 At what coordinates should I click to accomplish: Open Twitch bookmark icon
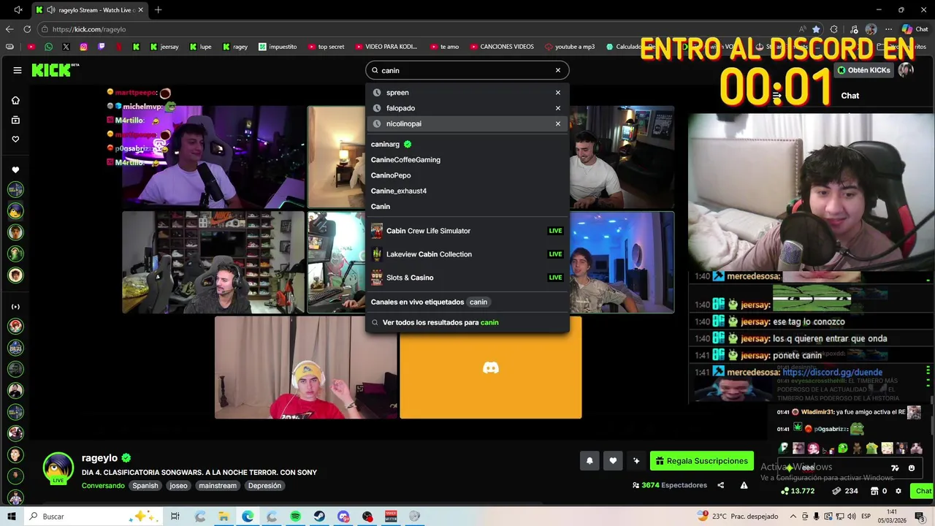(102, 46)
